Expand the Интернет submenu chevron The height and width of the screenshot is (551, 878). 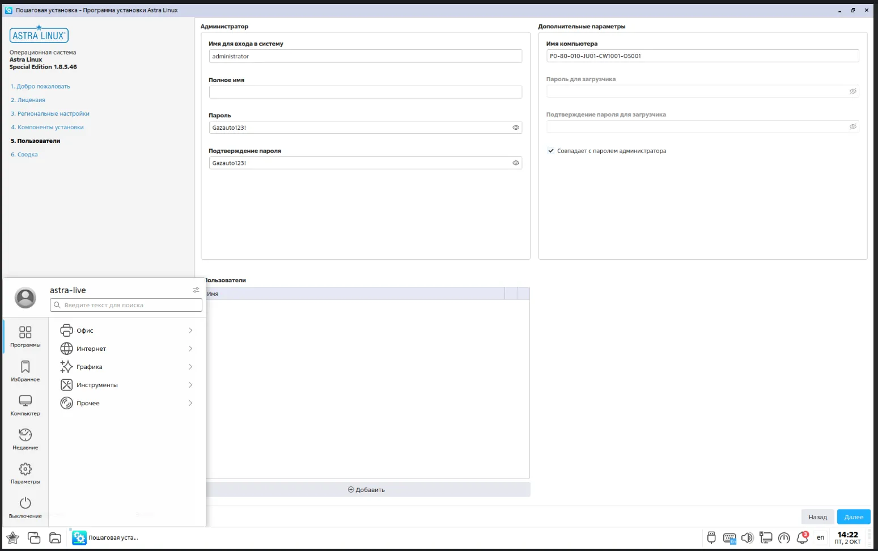[x=190, y=349]
